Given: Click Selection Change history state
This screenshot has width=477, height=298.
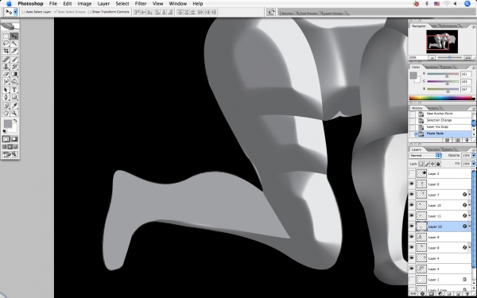Looking at the screenshot, I should tap(444, 120).
